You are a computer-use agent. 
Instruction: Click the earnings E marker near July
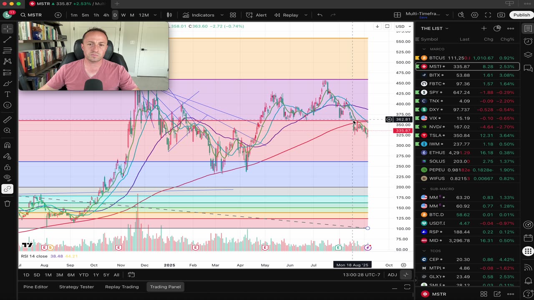pos(338,247)
